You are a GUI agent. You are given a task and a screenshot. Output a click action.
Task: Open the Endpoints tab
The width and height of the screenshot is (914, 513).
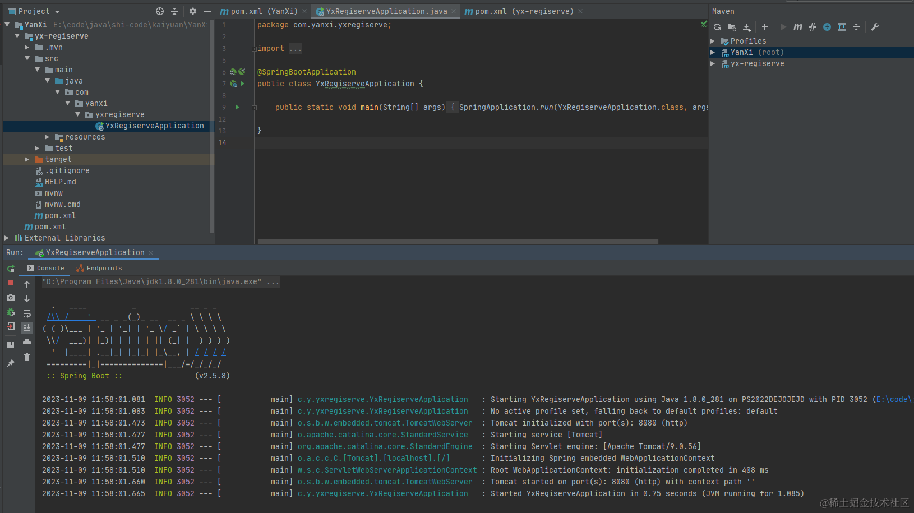[x=99, y=268]
